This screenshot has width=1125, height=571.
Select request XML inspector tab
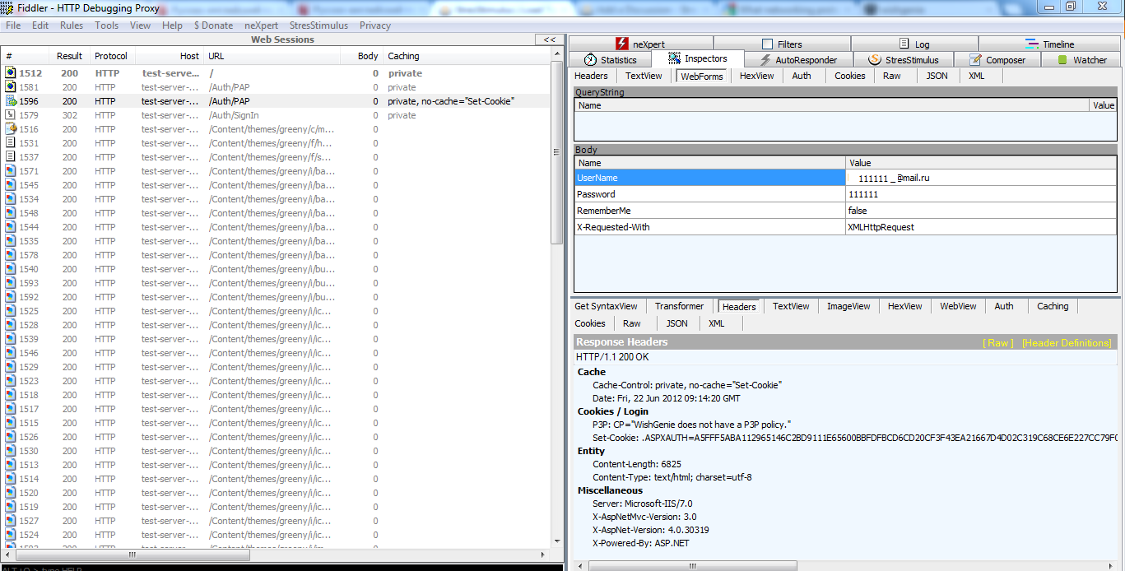point(977,76)
